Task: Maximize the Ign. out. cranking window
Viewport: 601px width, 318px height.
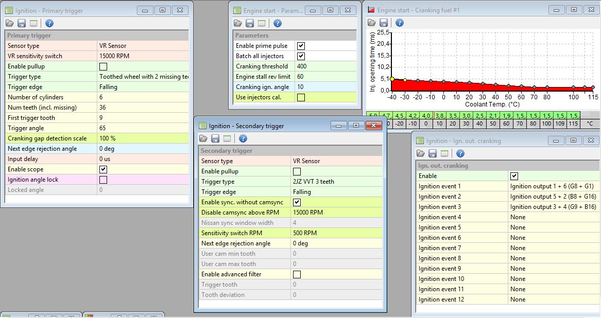Action: tap(572, 140)
